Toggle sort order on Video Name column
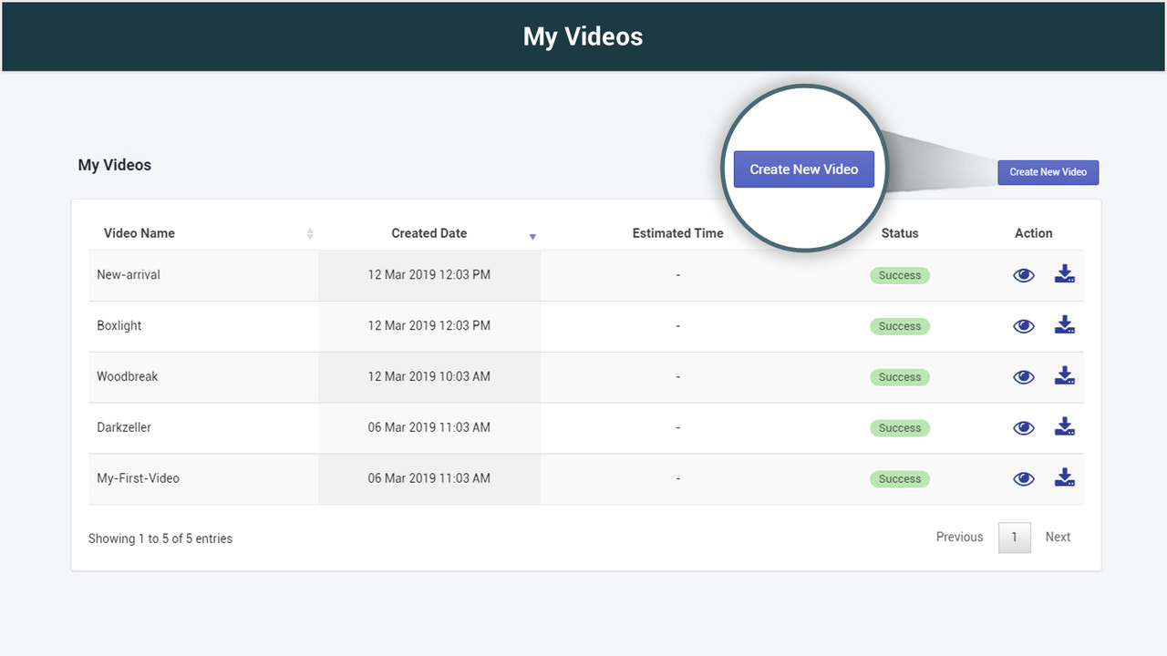Viewport: 1167px width, 656px height. pos(310,233)
